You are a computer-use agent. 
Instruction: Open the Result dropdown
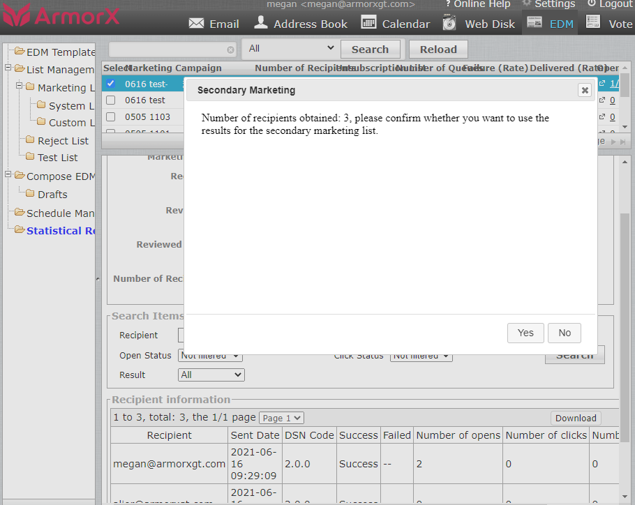click(211, 375)
